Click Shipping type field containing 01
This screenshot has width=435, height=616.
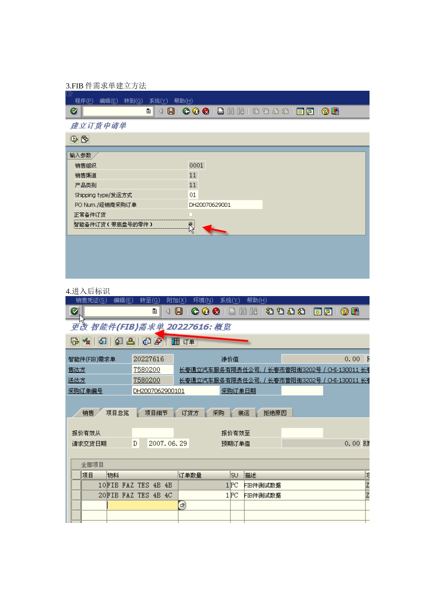click(193, 195)
